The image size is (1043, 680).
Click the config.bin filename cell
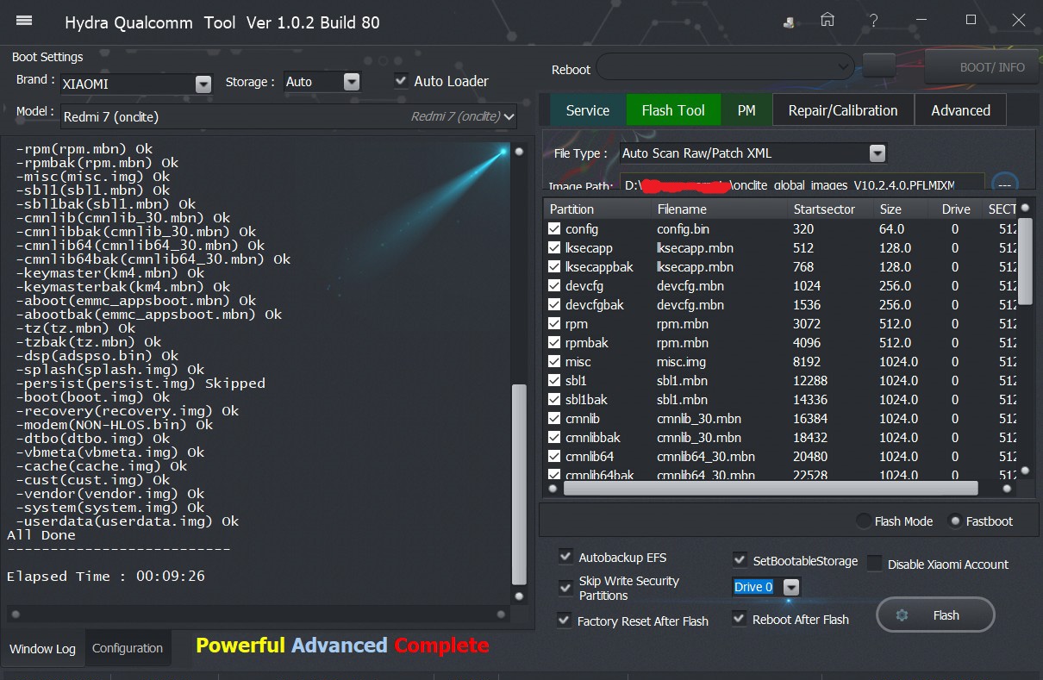pyautogui.click(x=684, y=228)
